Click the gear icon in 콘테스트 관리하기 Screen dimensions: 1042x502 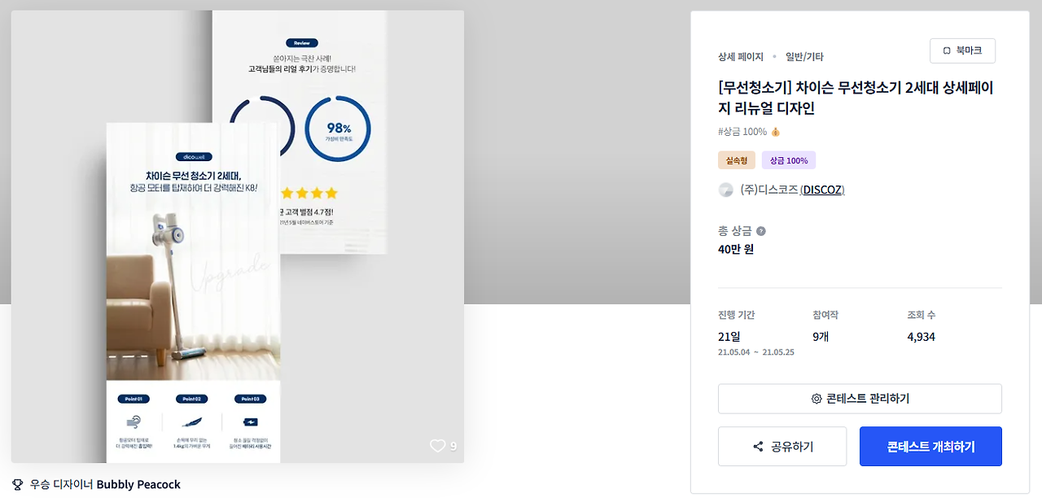(817, 399)
